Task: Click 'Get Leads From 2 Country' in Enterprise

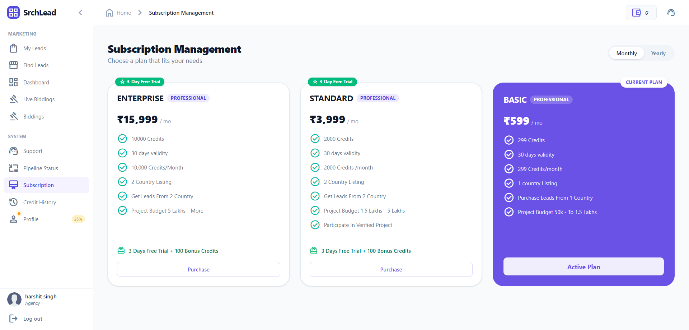Action: [162, 196]
